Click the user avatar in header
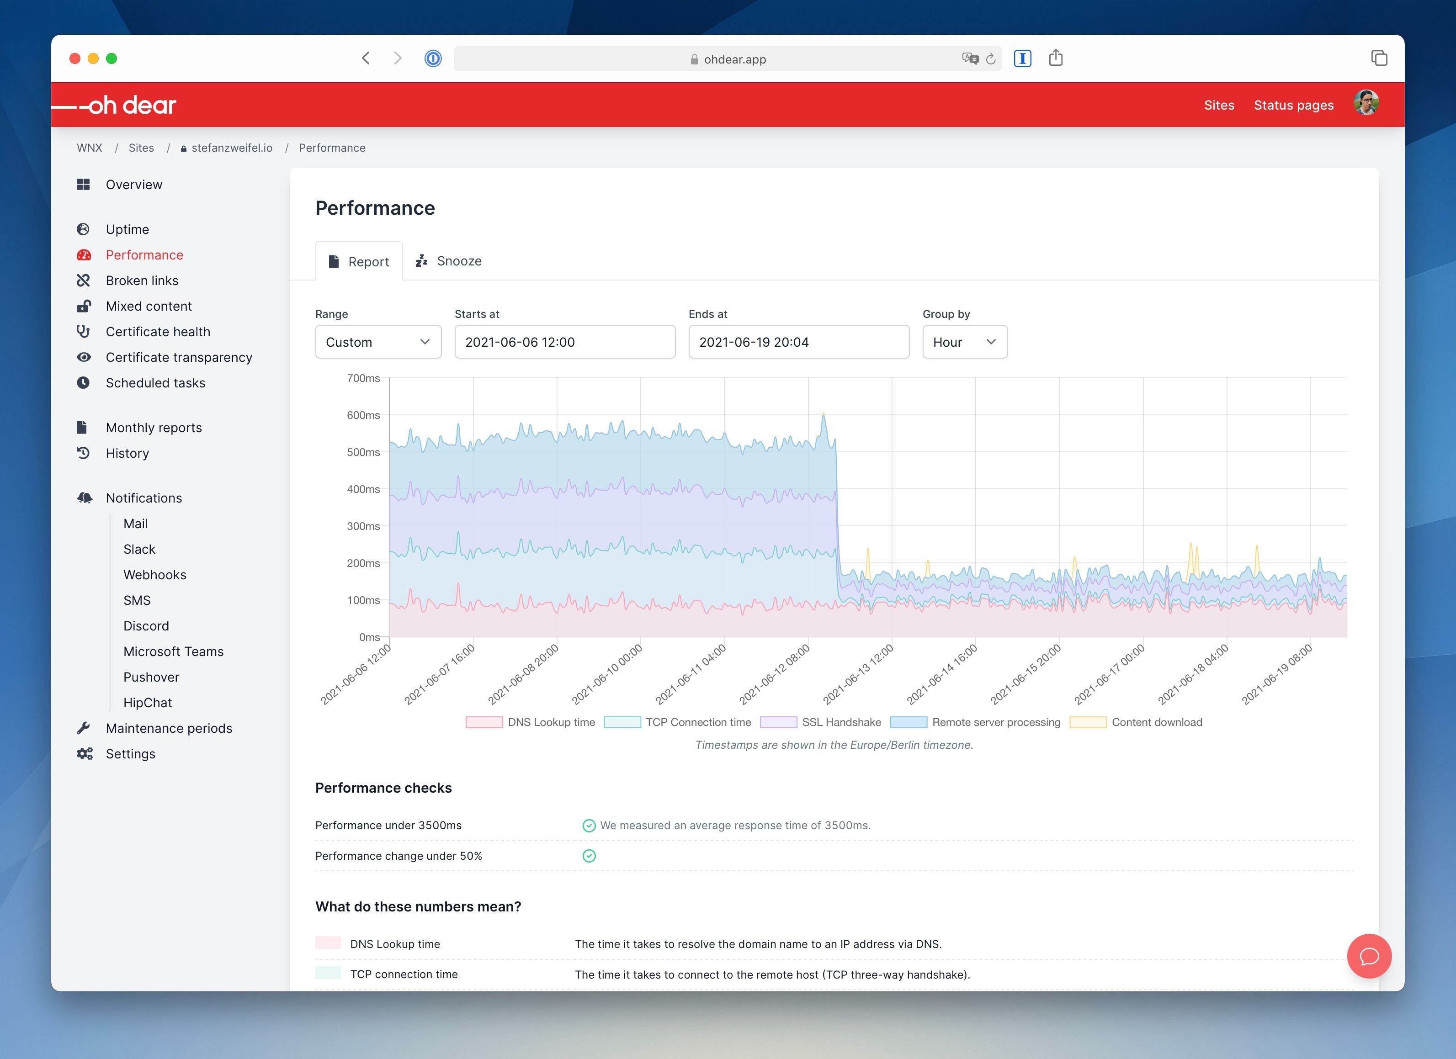 tap(1366, 103)
